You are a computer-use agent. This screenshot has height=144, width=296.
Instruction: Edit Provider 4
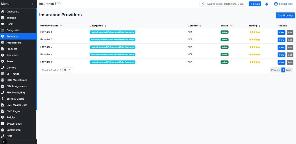290,55
